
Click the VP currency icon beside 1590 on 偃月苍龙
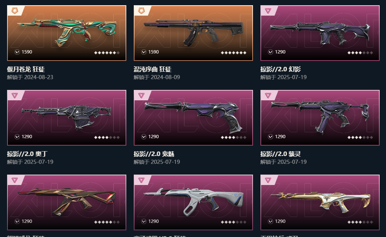click(x=17, y=52)
